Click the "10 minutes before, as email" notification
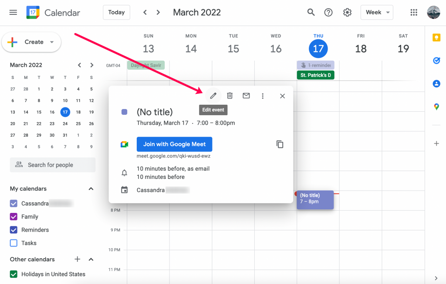446x284 pixels. click(173, 169)
